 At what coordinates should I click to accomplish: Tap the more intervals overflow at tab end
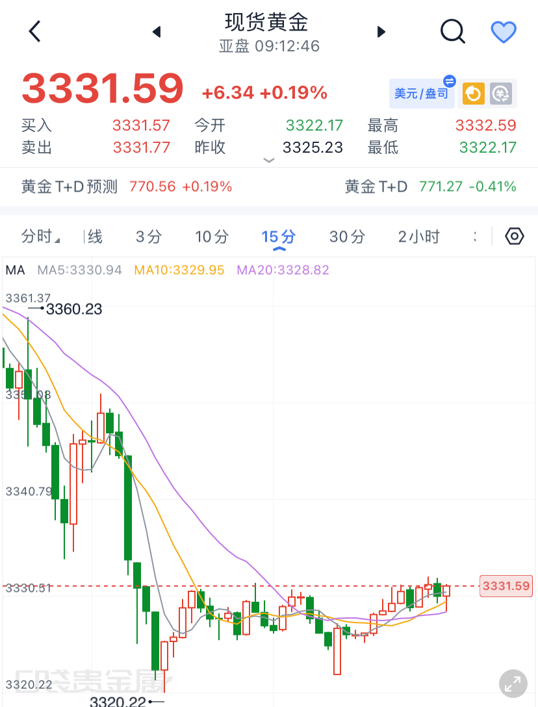(x=474, y=237)
